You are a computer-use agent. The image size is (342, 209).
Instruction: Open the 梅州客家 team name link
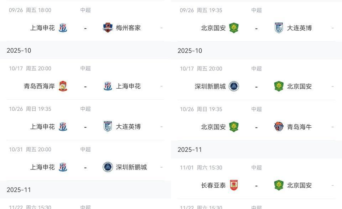point(128,28)
